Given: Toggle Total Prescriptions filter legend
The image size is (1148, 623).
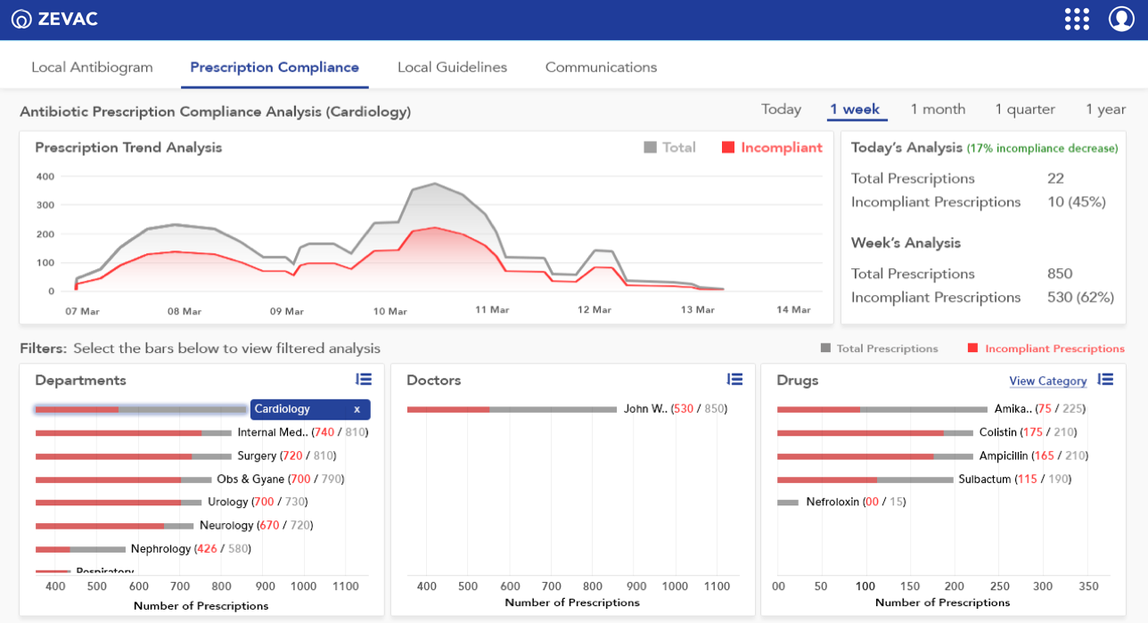Looking at the screenshot, I should tap(879, 348).
